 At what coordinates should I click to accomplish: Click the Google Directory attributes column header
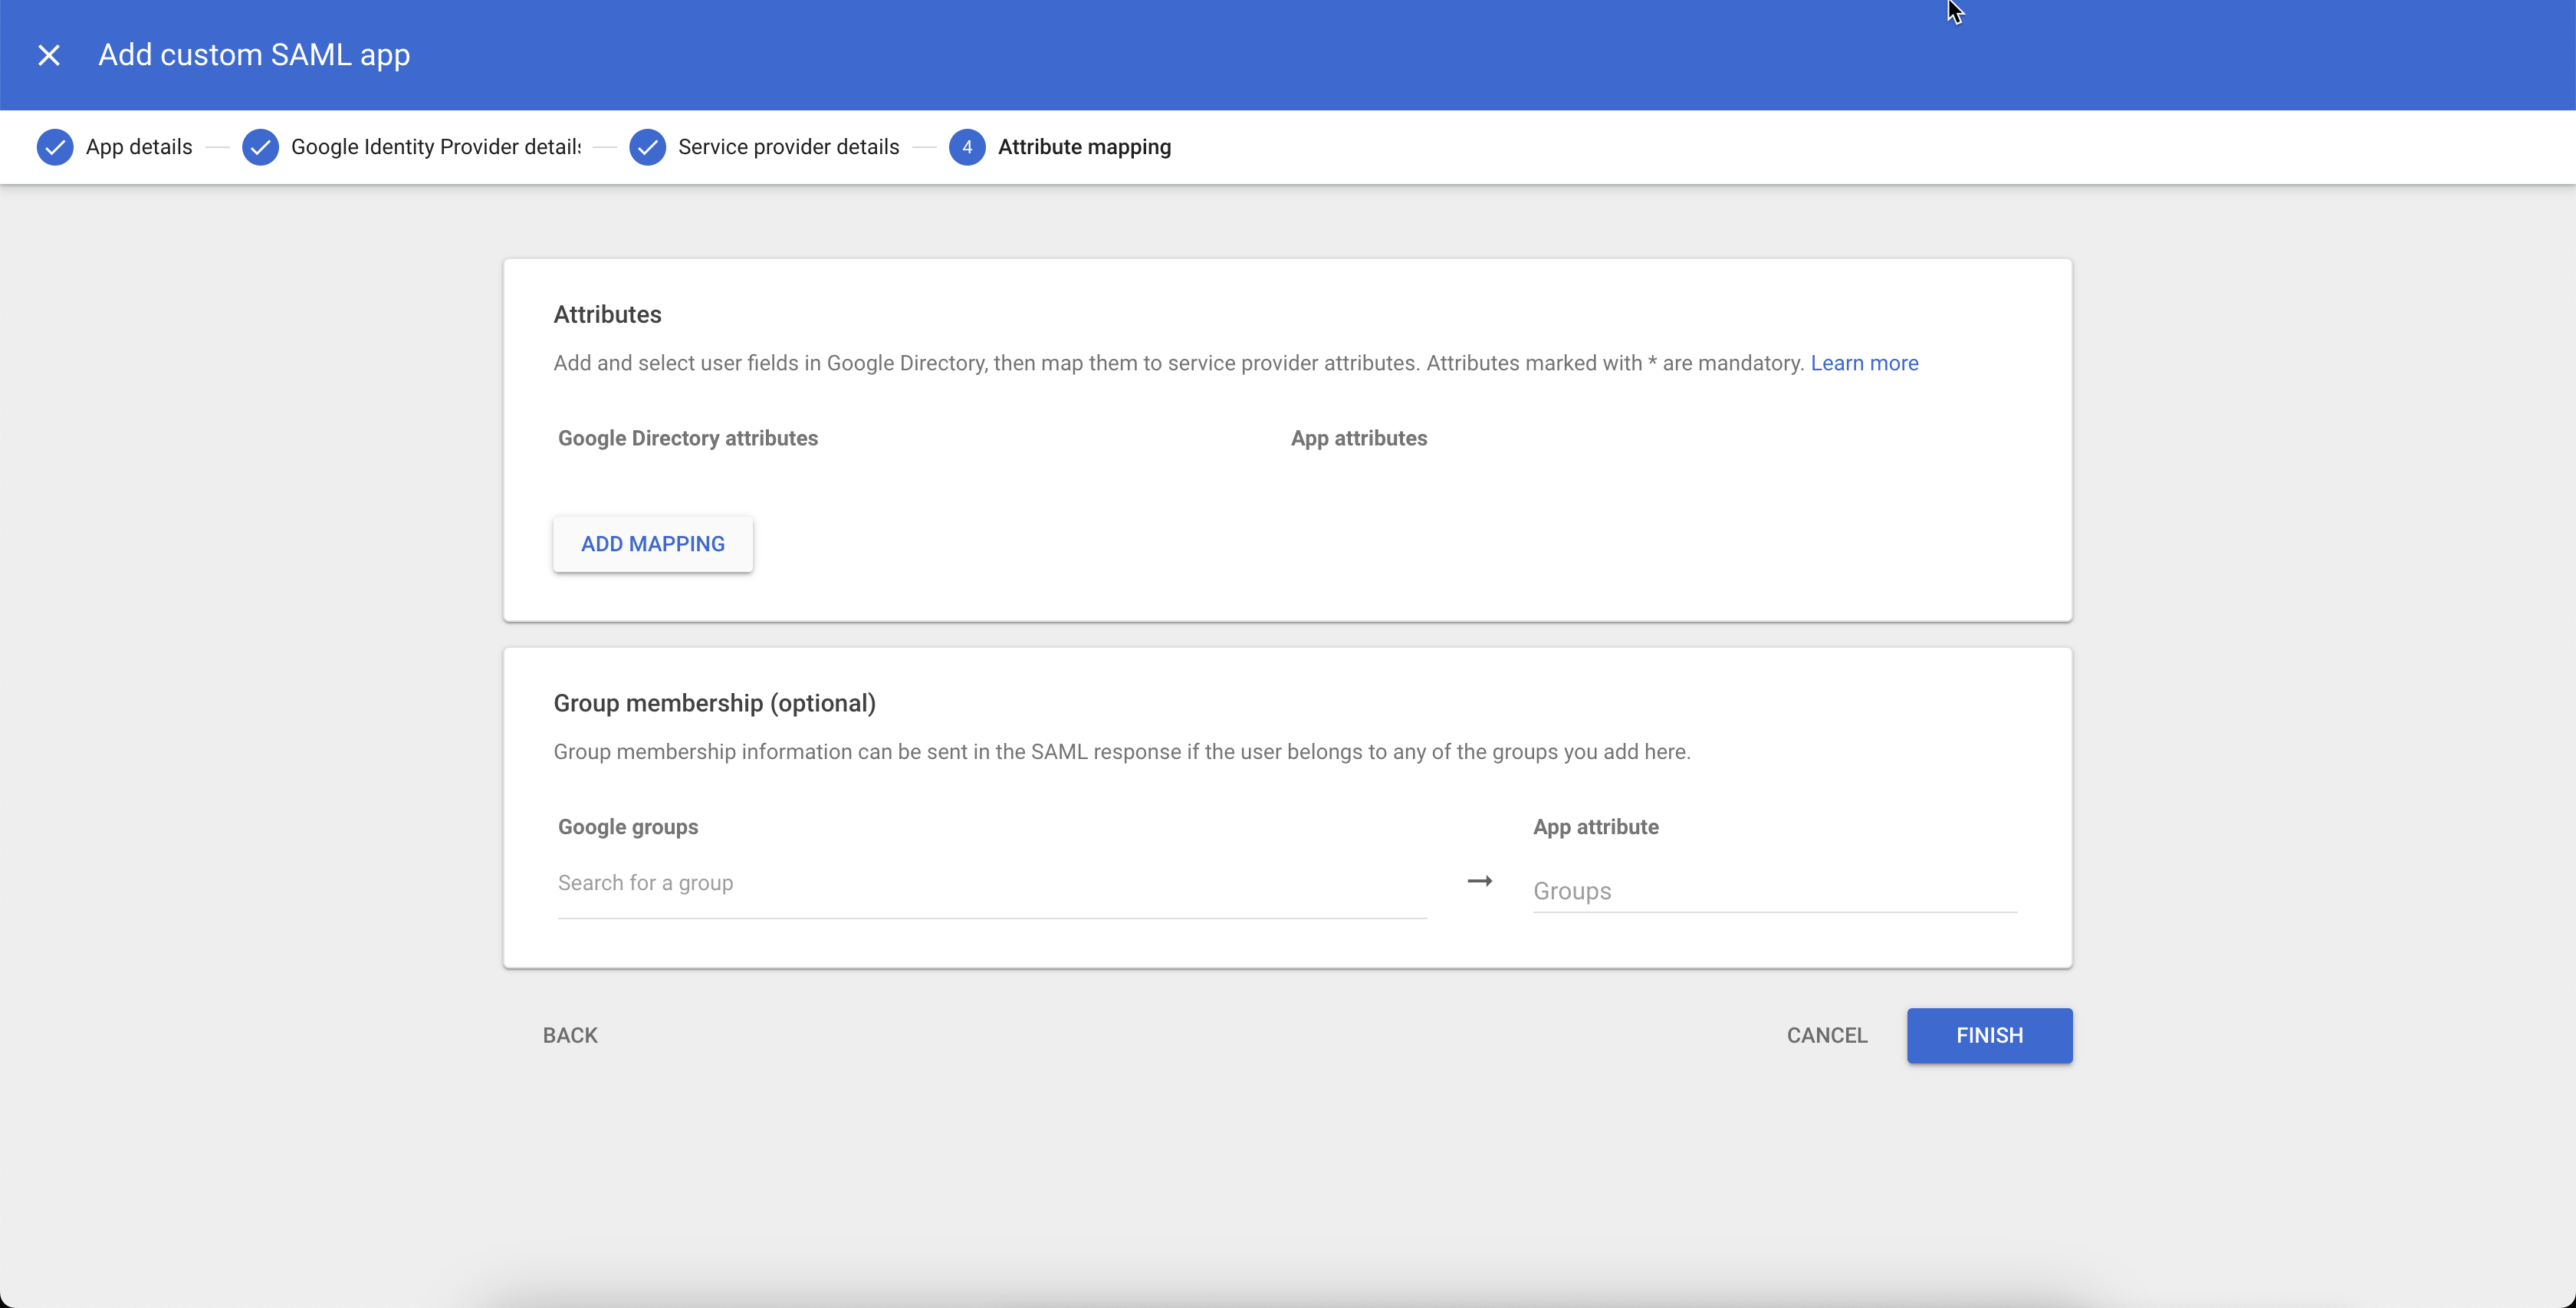tap(687, 438)
